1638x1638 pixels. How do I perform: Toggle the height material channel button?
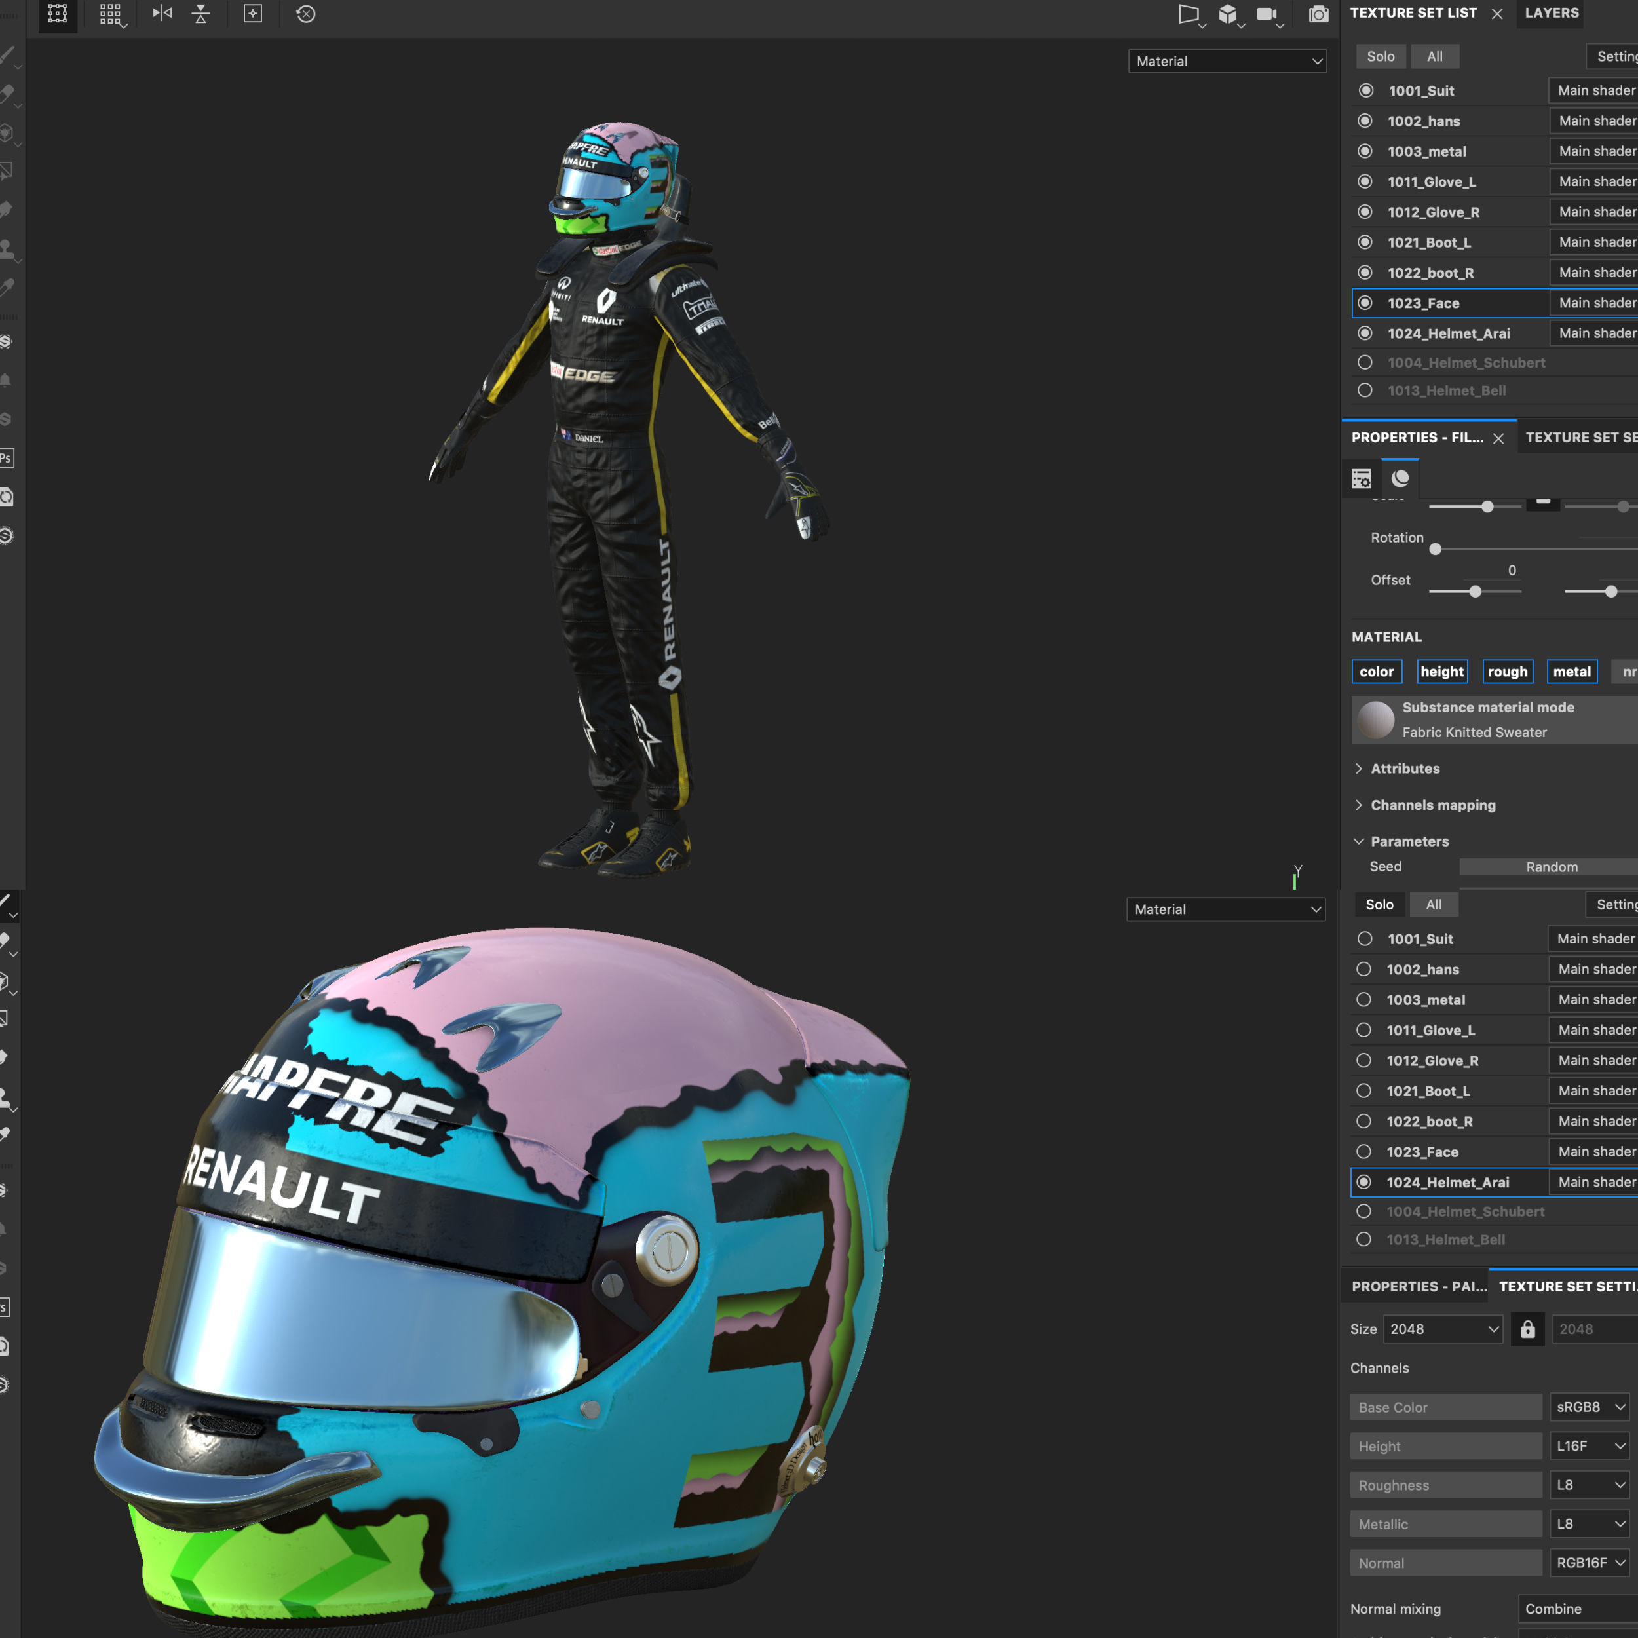coord(1441,672)
